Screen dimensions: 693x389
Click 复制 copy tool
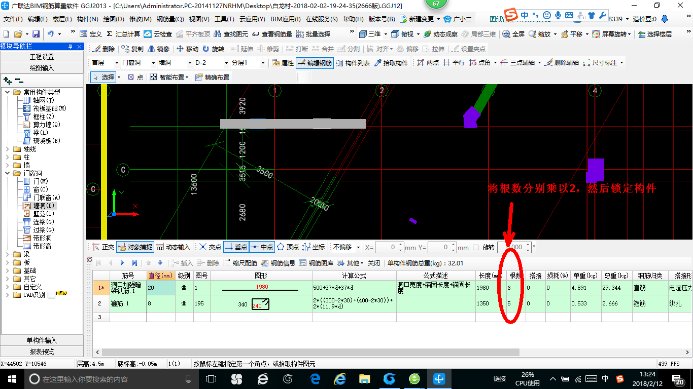click(x=133, y=49)
